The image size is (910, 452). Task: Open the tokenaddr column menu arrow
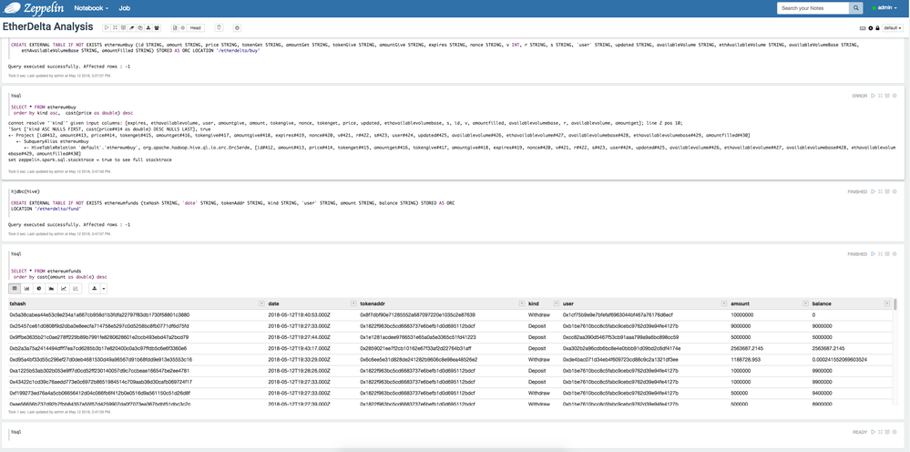521,303
